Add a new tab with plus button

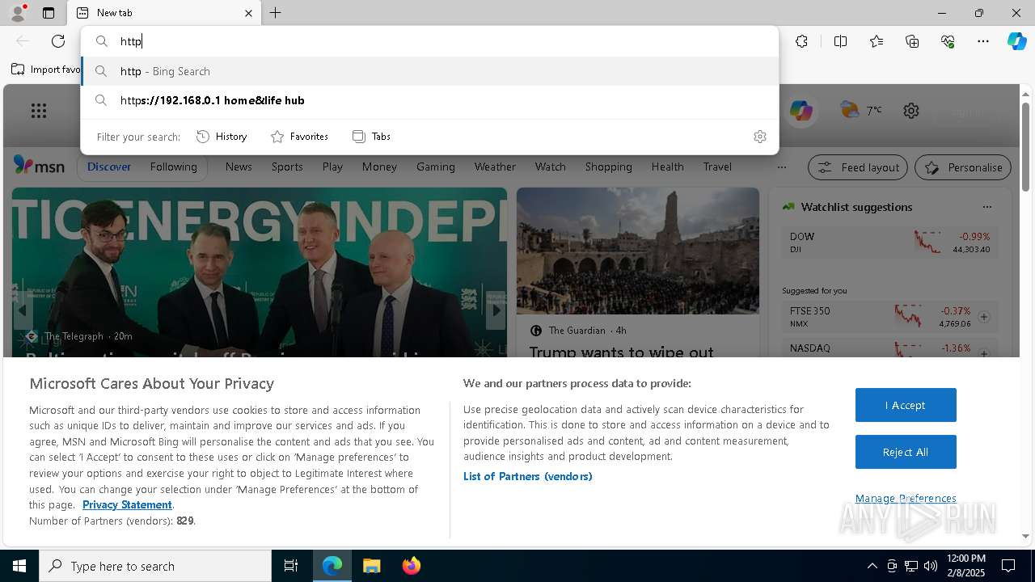coord(276,13)
